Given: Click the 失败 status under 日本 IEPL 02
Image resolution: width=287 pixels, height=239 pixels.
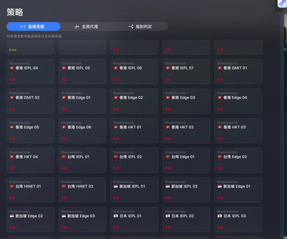Looking at the screenshot, I should click(168, 228).
